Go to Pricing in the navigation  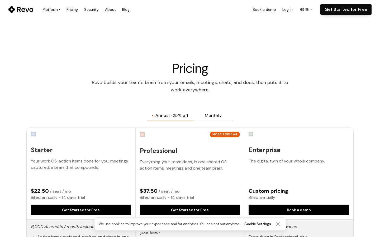[72, 9]
